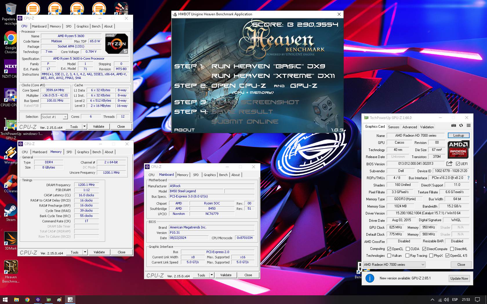Click the DRAM Frequency 1200.1 MHz value
The height and width of the screenshot is (304, 487).
(x=86, y=185)
